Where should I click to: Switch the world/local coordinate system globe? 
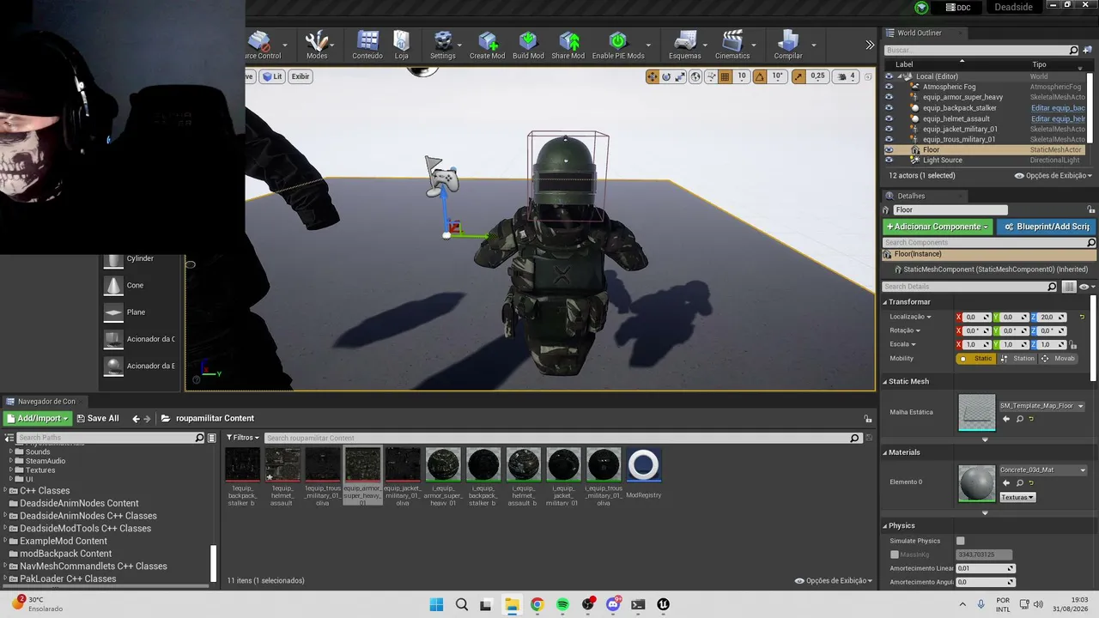pyautogui.click(x=695, y=76)
